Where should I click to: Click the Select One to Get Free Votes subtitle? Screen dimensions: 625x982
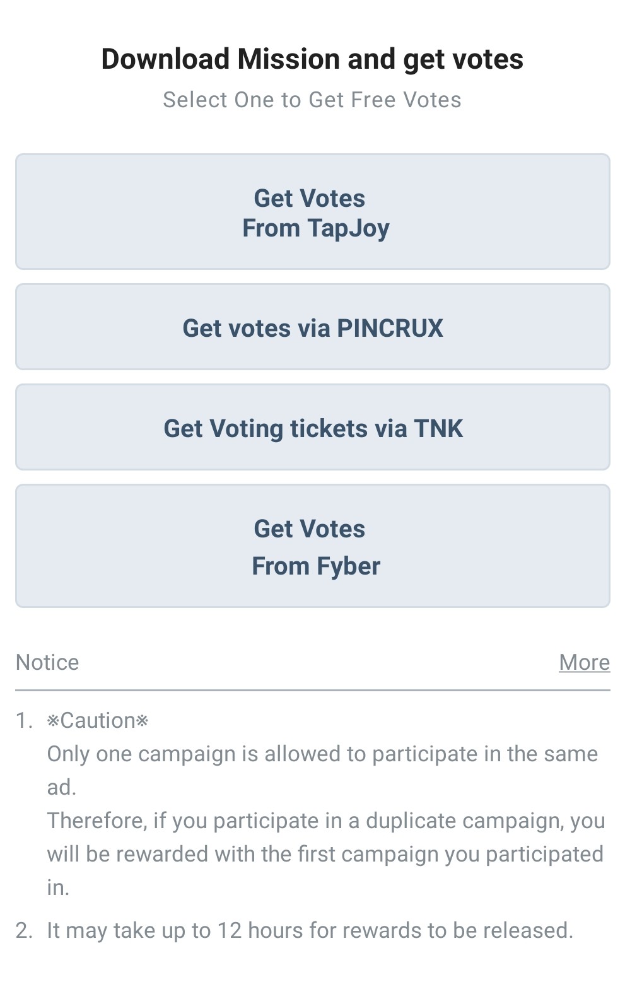[x=312, y=100]
